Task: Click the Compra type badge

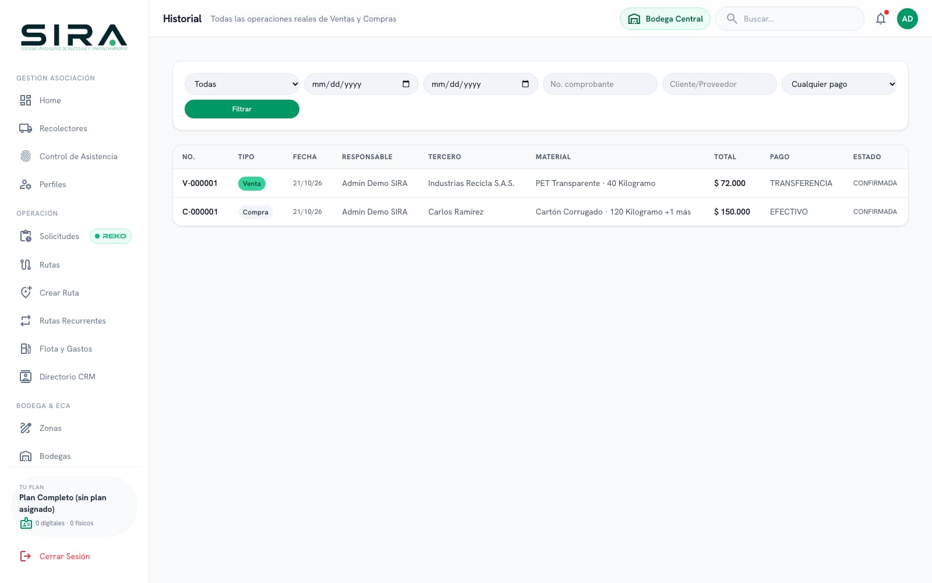Action: pos(255,212)
